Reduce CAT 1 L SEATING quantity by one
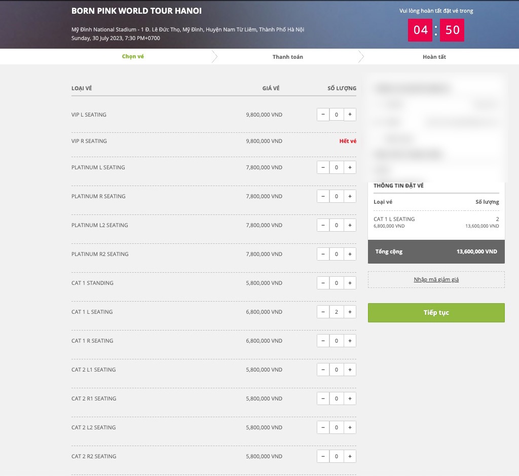Screen dimensions: 519x476 [x=323, y=312]
